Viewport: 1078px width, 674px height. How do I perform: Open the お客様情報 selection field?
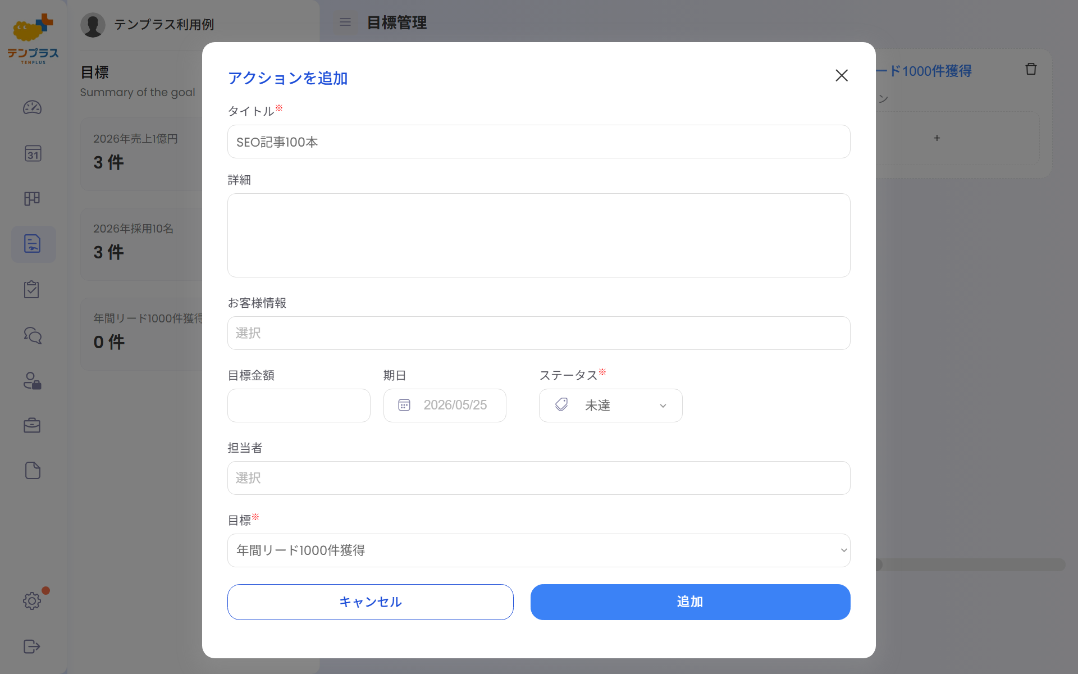pyautogui.click(x=538, y=333)
